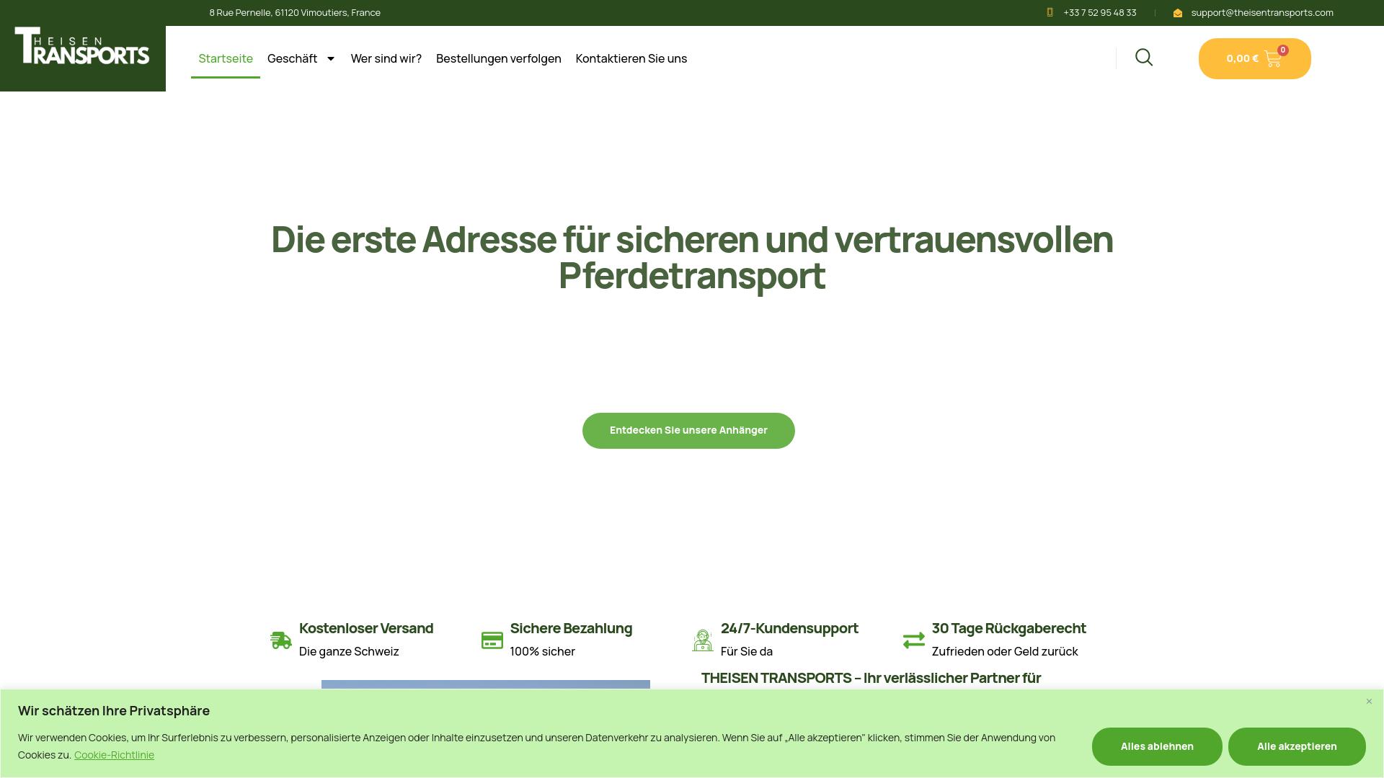Click the support agent icon for 24/7-Kundensupport
The image size is (1384, 778).
pyautogui.click(x=703, y=640)
